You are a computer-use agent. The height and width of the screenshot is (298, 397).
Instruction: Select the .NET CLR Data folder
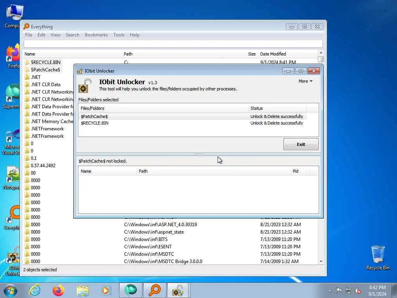(46, 84)
